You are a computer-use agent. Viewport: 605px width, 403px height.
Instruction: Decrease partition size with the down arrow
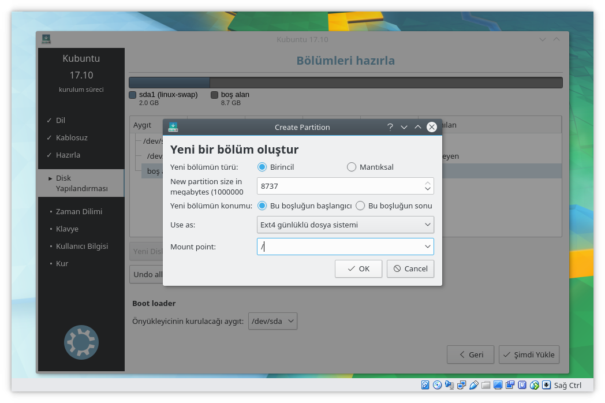428,189
